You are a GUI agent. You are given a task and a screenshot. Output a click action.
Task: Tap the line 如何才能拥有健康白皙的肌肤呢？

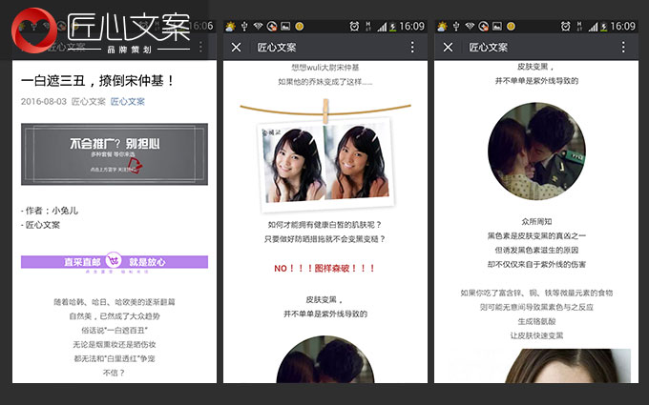325,224
